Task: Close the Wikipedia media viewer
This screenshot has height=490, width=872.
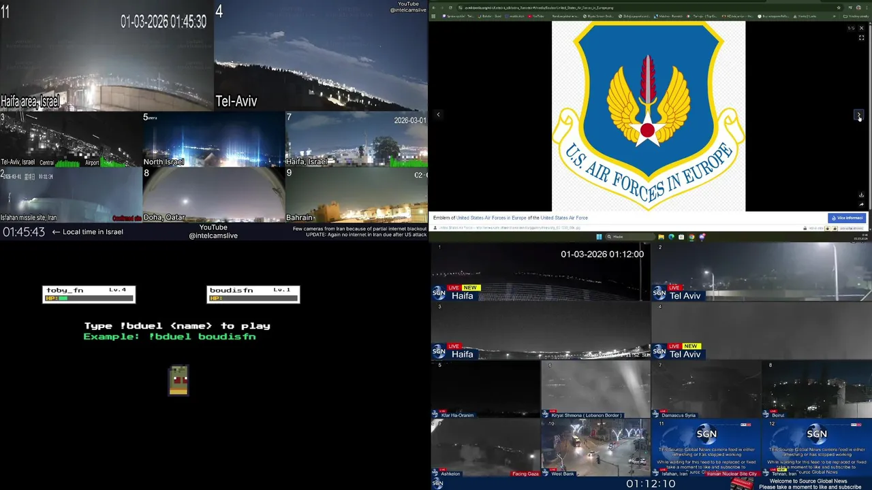Action: tap(861, 28)
